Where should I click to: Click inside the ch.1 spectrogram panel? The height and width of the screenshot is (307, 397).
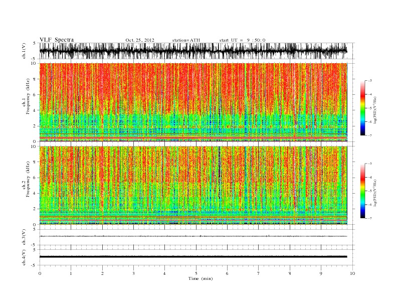point(193,102)
